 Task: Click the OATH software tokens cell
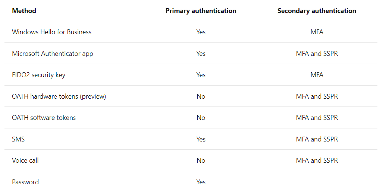pos(44,118)
